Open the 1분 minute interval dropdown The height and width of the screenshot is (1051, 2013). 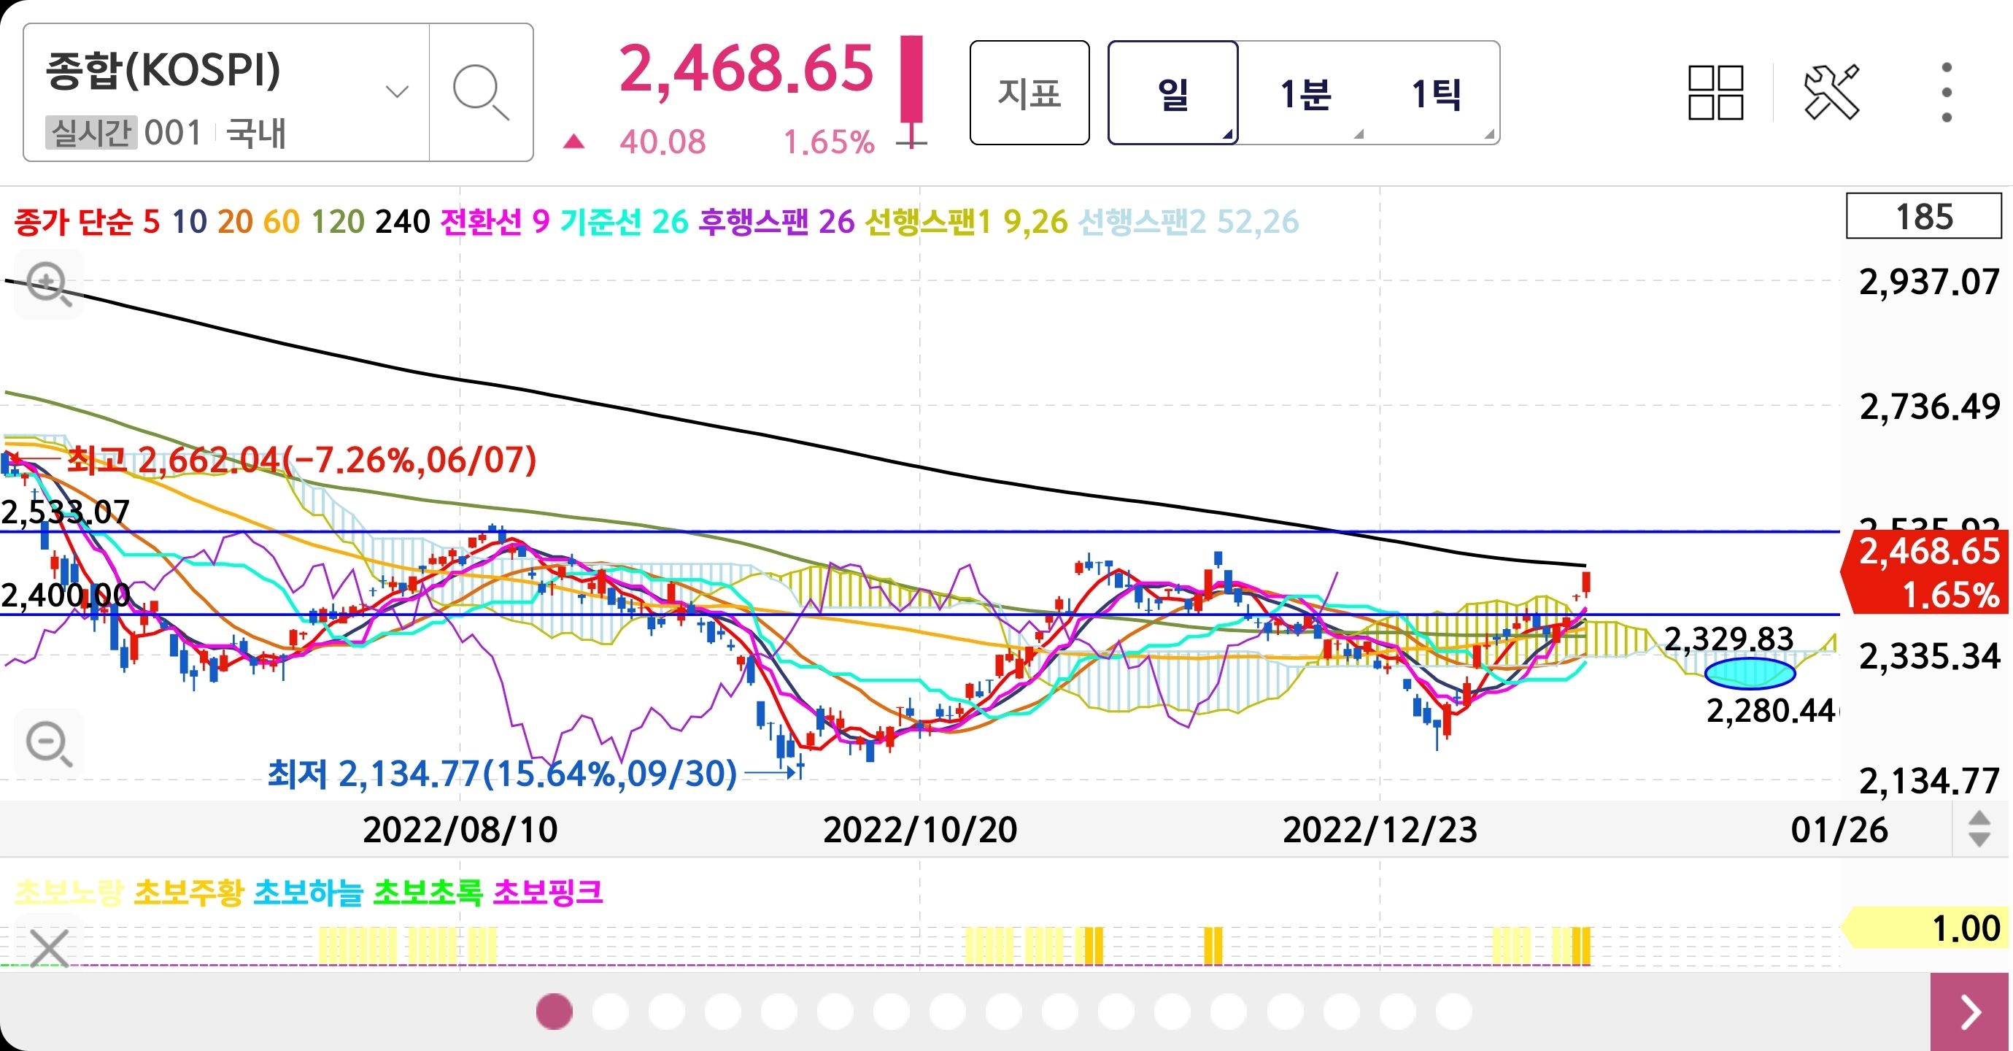(x=1305, y=94)
